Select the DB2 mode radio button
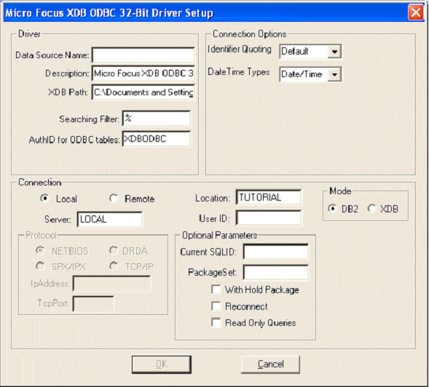Screen dimensions: 429x387 point(332,209)
